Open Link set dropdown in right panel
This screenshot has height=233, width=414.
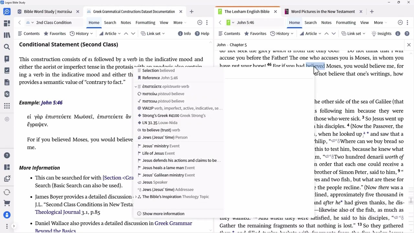point(353,34)
